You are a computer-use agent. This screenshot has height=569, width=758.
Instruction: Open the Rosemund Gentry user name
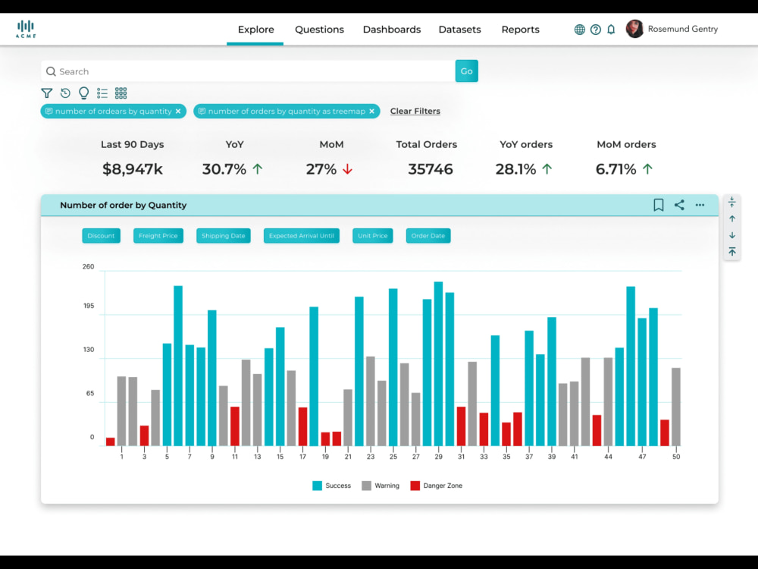[683, 29]
